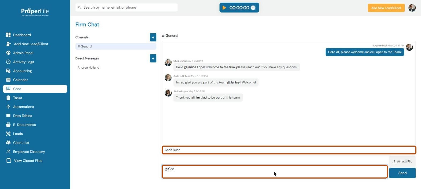Image resolution: width=421 pixels, height=189 pixels.
Task: Click the Calendar icon in sidebar
Action: (8, 80)
